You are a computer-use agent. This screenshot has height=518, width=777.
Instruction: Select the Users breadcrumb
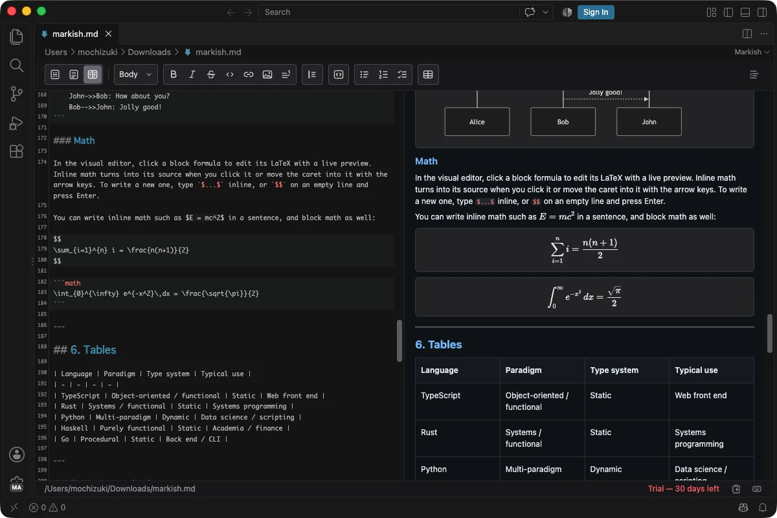tap(56, 52)
